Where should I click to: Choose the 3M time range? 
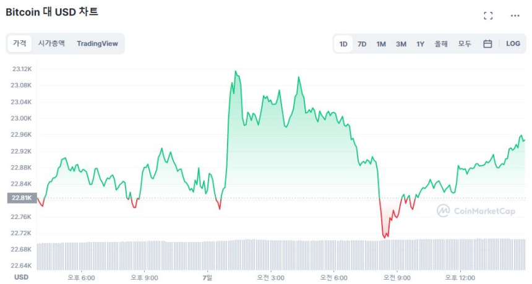pyautogui.click(x=401, y=44)
